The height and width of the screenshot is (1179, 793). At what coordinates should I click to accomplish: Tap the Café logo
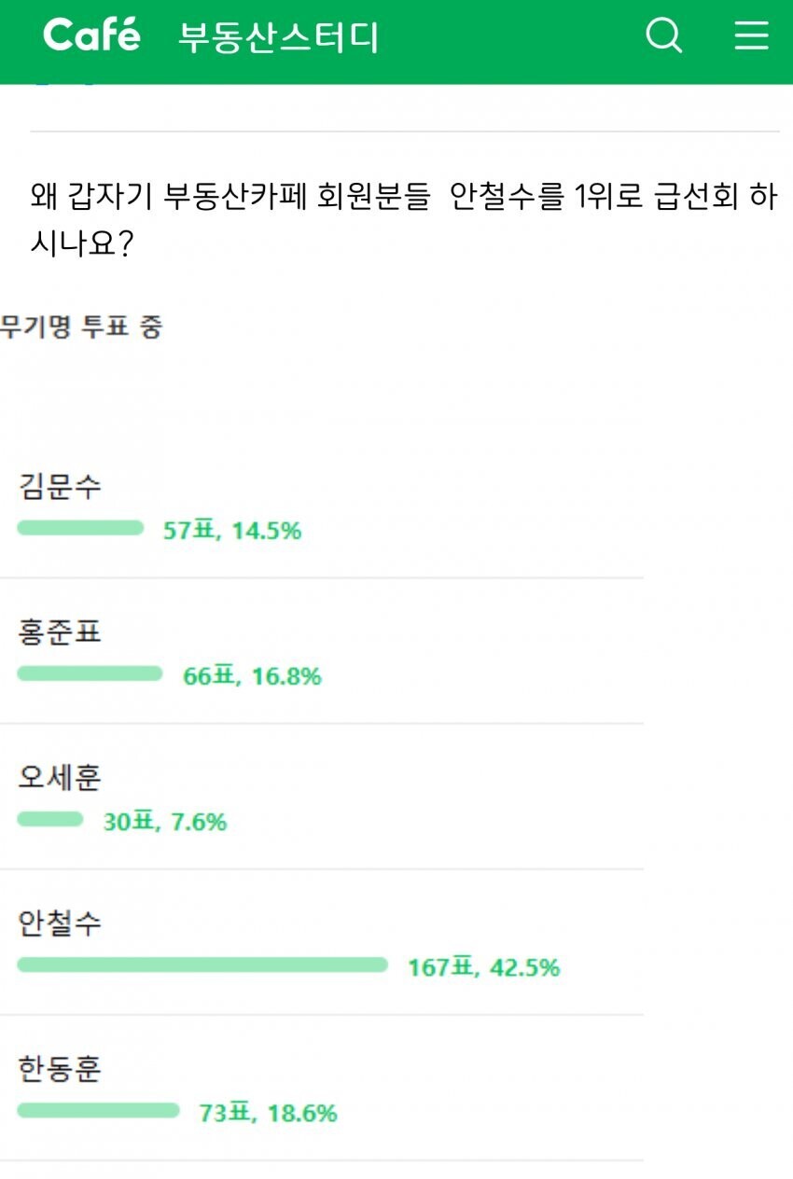point(91,35)
